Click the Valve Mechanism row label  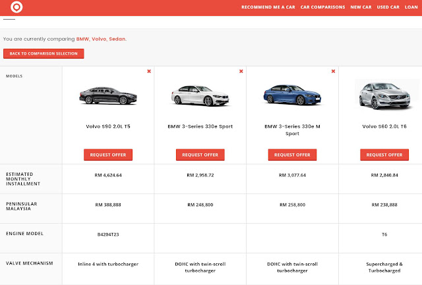[29, 263]
